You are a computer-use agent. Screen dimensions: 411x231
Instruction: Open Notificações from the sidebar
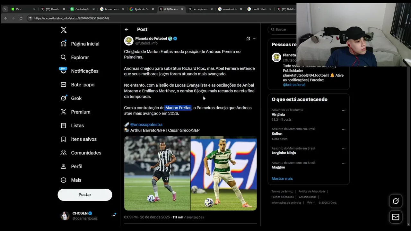(80, 71)
